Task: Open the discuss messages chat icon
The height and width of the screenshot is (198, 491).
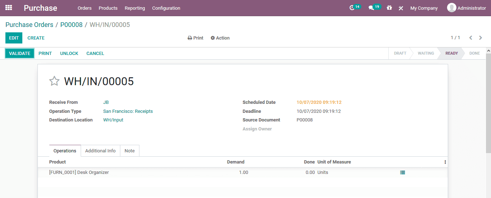Action: pos(371,8)
